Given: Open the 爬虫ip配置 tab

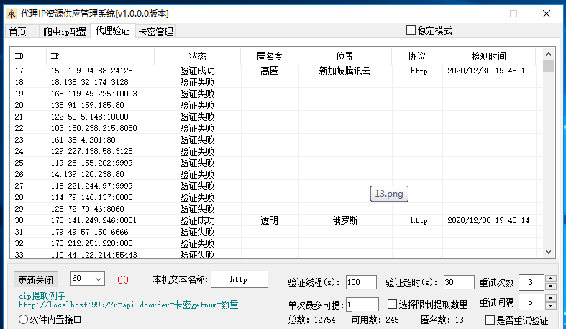Looking at the screenshot, I should [x=65, y=32].
